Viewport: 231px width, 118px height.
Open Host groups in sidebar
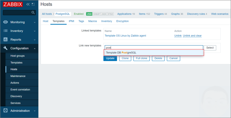coord(22,56)
